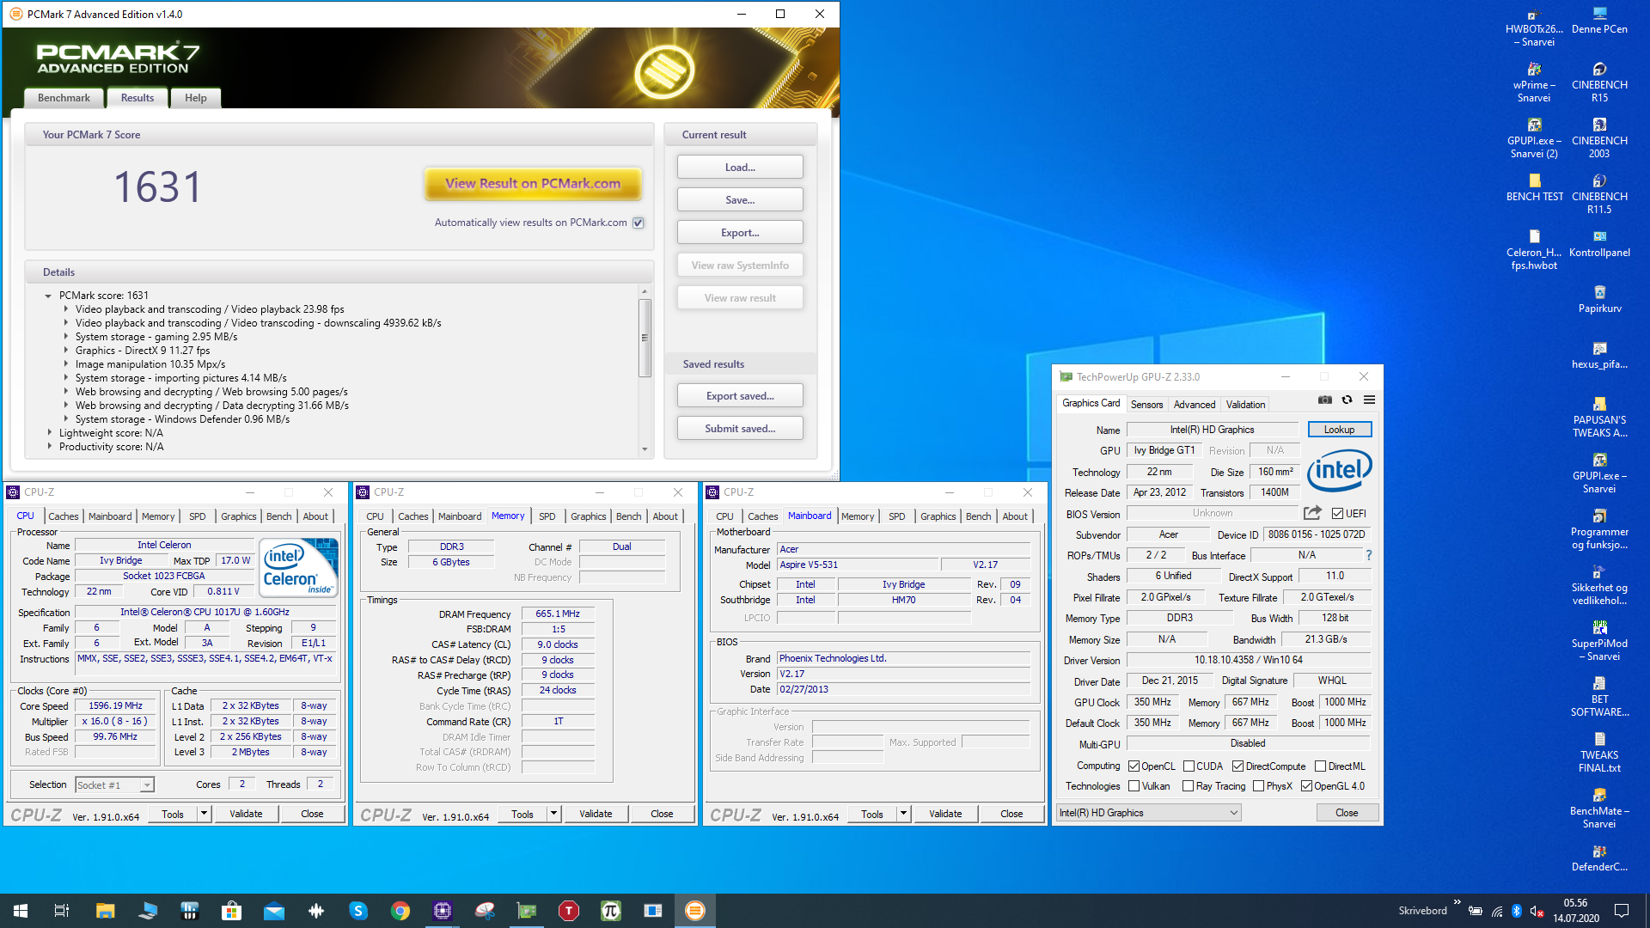The width and height of the screenshot is (1650, 928).
Task: Click CPU-Z taskbar icon
Action: pos(443,911)
